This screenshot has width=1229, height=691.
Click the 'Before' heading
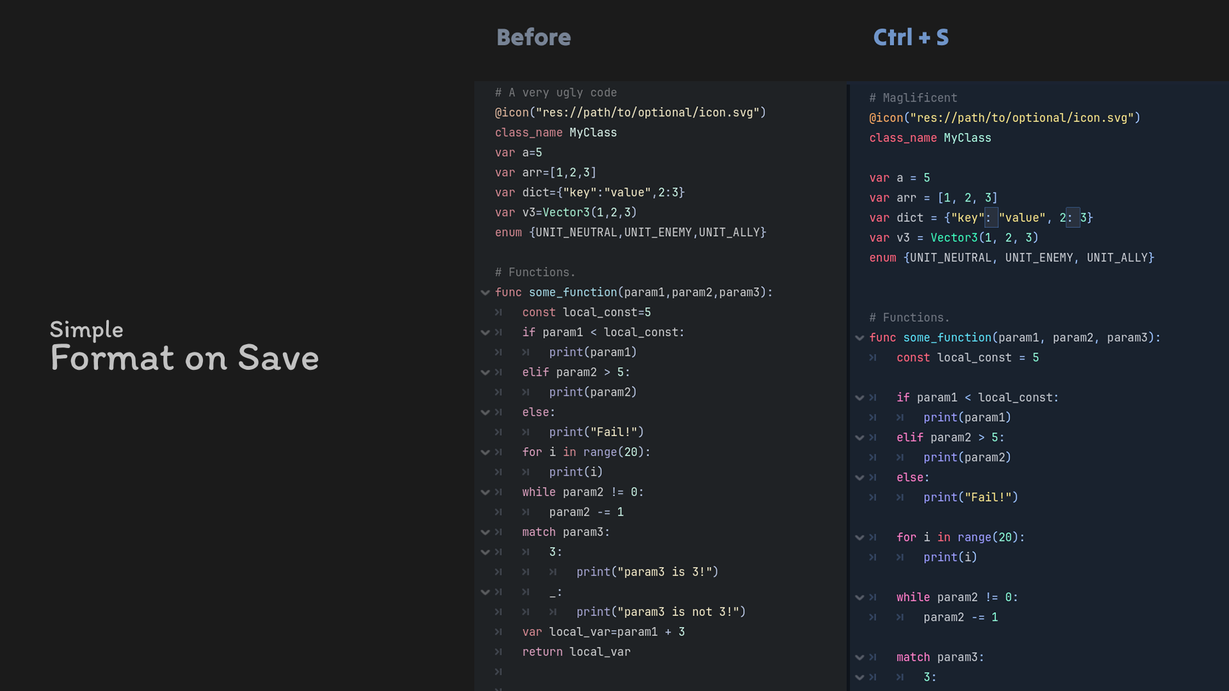(533, 37)
